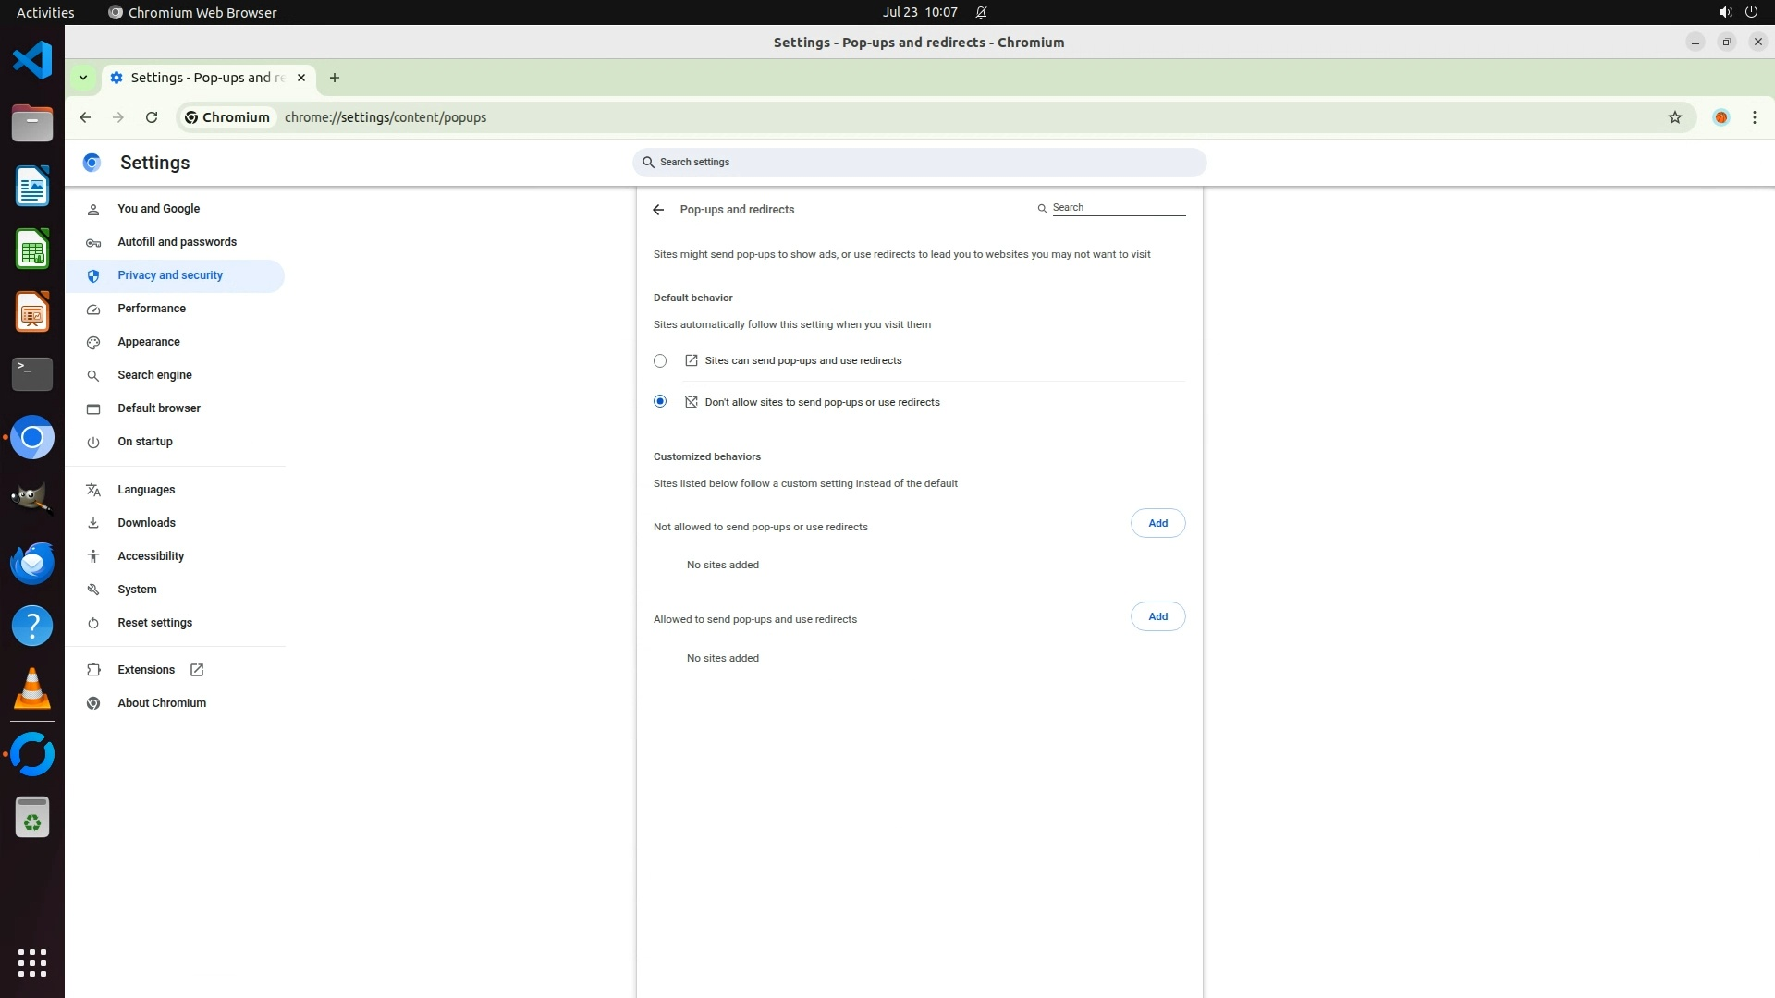The image size is (1775, 998).
Task: Click the Chromium site info chip
Action: pyautogui.click(x=226, y=117)
